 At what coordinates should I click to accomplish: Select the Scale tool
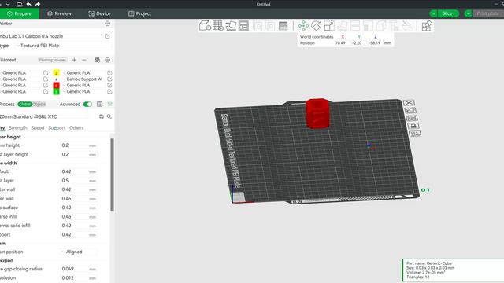329,26
